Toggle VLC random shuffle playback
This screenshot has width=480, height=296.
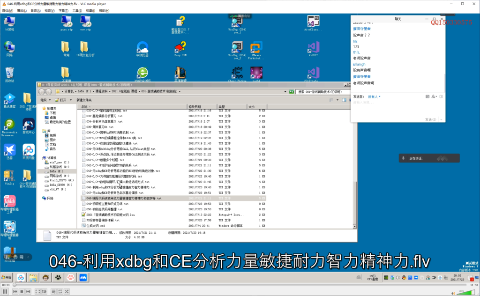click(67, 291)
